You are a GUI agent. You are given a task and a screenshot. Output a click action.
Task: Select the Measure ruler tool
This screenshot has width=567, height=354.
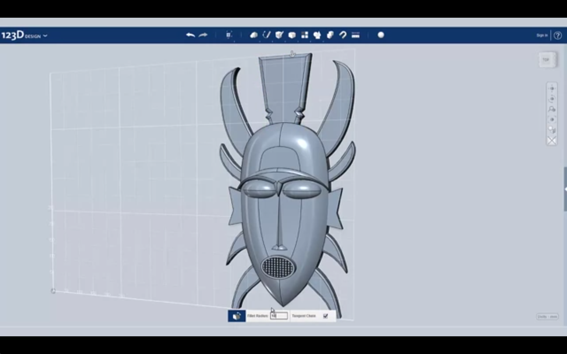pyautogui.click(x=356, y=35)
